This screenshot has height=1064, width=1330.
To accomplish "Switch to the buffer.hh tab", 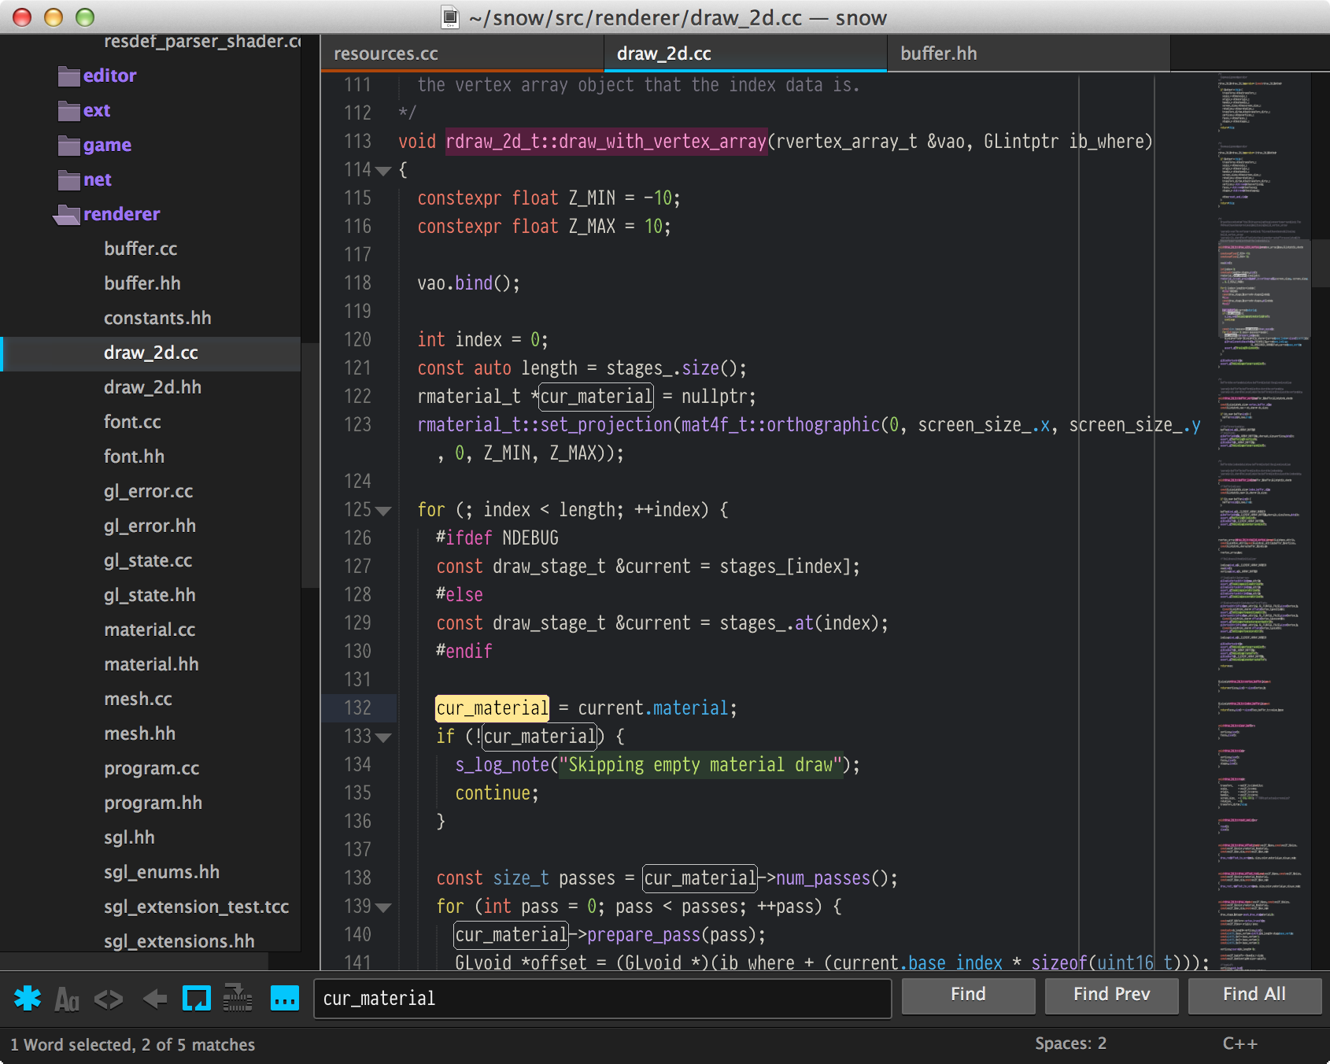I will [938, 54].
